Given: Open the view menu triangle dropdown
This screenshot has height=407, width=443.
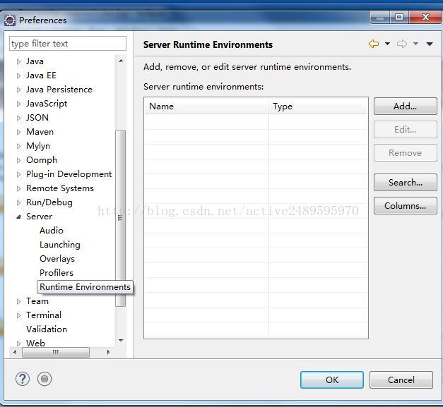Looking at the screenshot, I should tap(430, 44).
